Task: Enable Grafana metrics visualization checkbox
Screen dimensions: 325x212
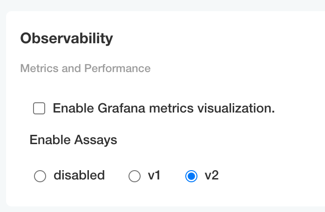Action: pos(39,109)
